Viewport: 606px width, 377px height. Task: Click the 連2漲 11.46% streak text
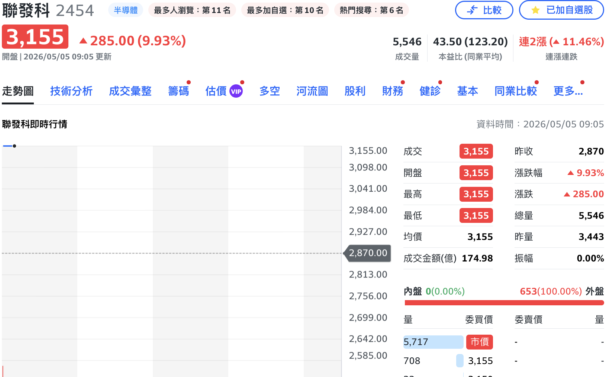click(561, 42)
